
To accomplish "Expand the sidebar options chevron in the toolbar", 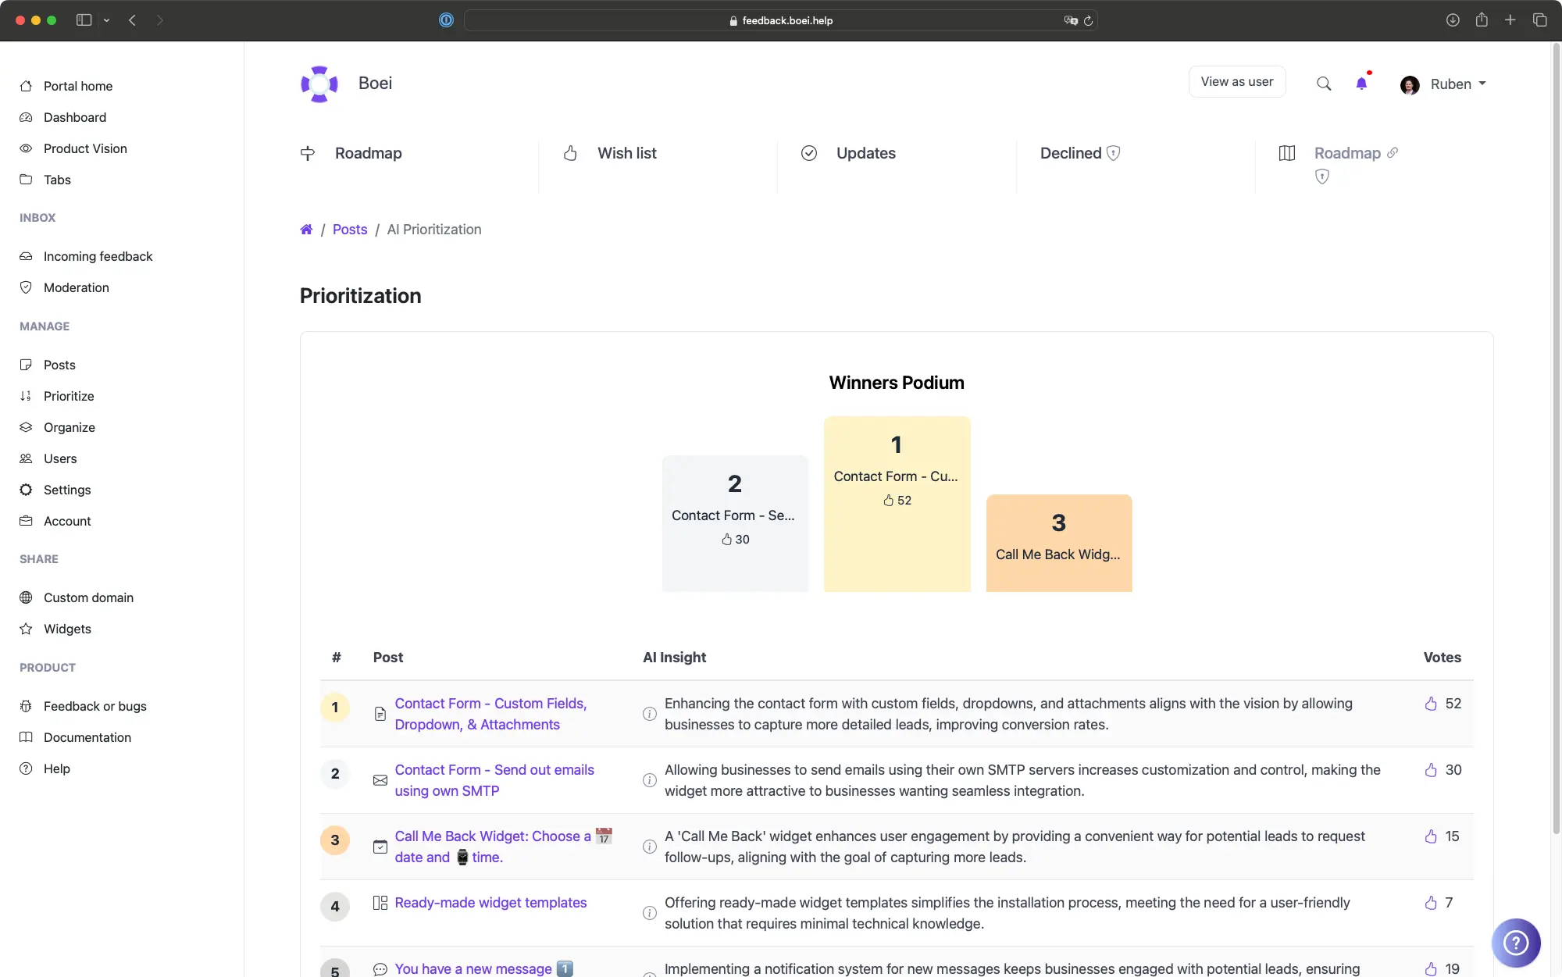I will coord(107,20).
